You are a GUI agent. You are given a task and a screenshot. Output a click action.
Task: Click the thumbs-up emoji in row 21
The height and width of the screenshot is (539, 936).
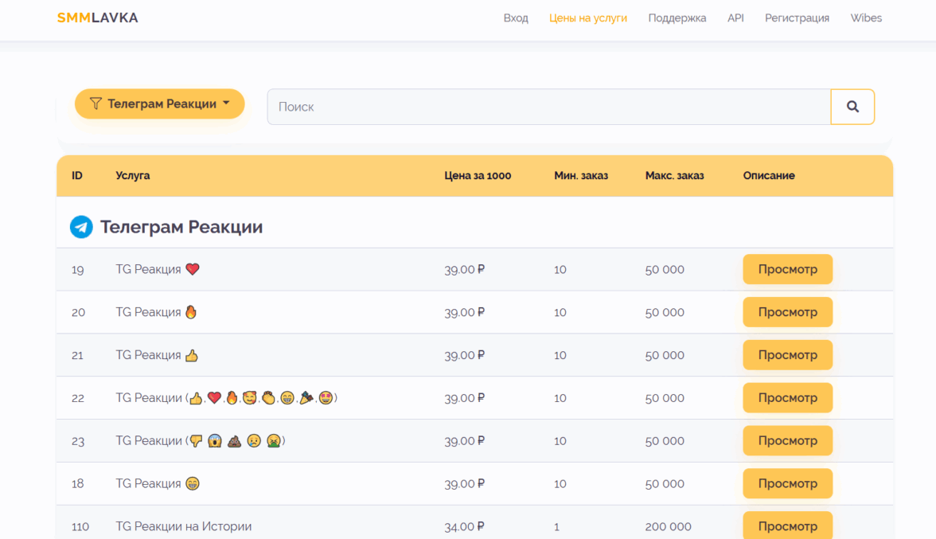(x=192, y=355)
